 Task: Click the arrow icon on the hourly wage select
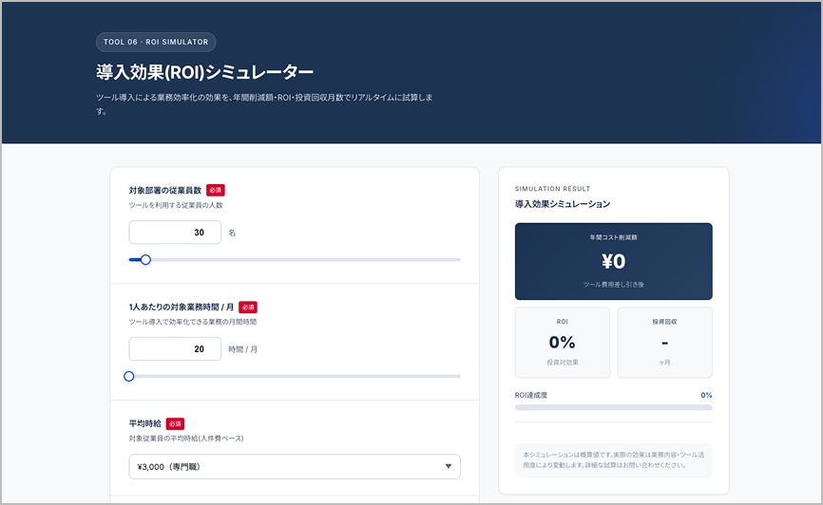coord(448,466)
